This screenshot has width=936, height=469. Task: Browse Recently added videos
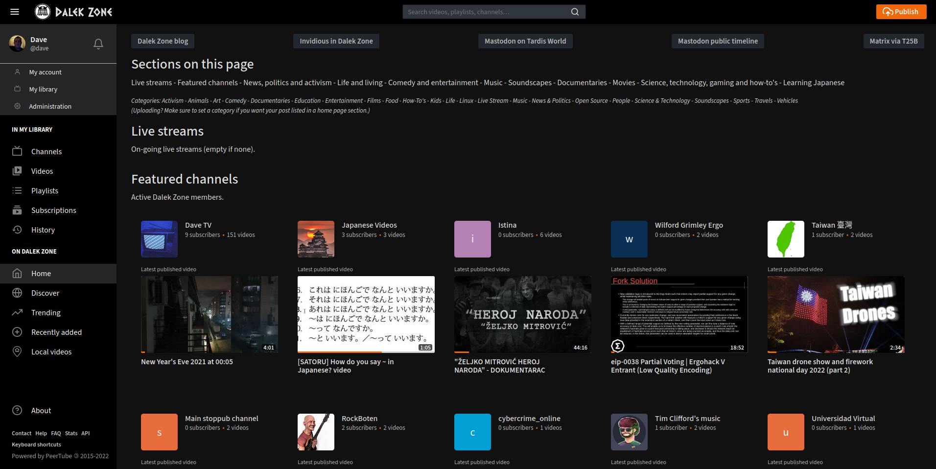click(56, 332)
